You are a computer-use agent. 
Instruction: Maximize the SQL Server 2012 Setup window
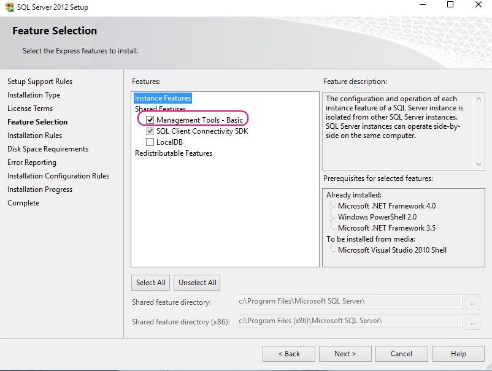click(x=450, y=5)
